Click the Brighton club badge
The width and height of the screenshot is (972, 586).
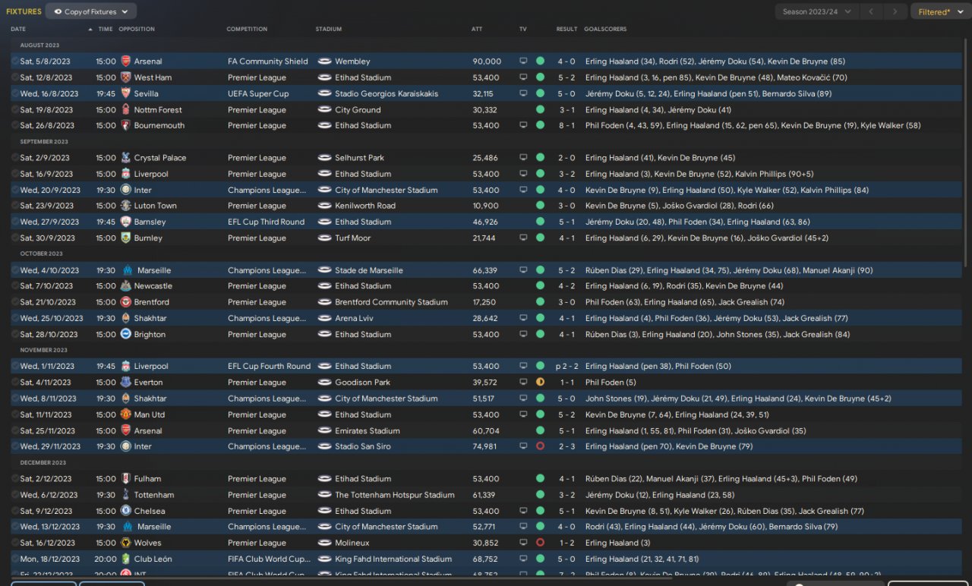click(x=126, y=335)
